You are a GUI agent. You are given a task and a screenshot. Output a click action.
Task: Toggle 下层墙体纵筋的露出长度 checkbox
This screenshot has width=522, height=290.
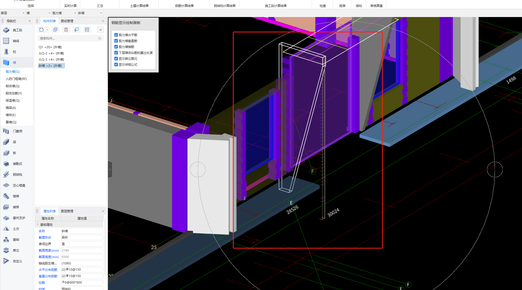tap(116, 53)
